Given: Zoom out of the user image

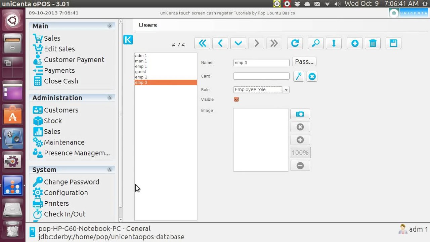Looking at the screenshot, I should 300,165.
